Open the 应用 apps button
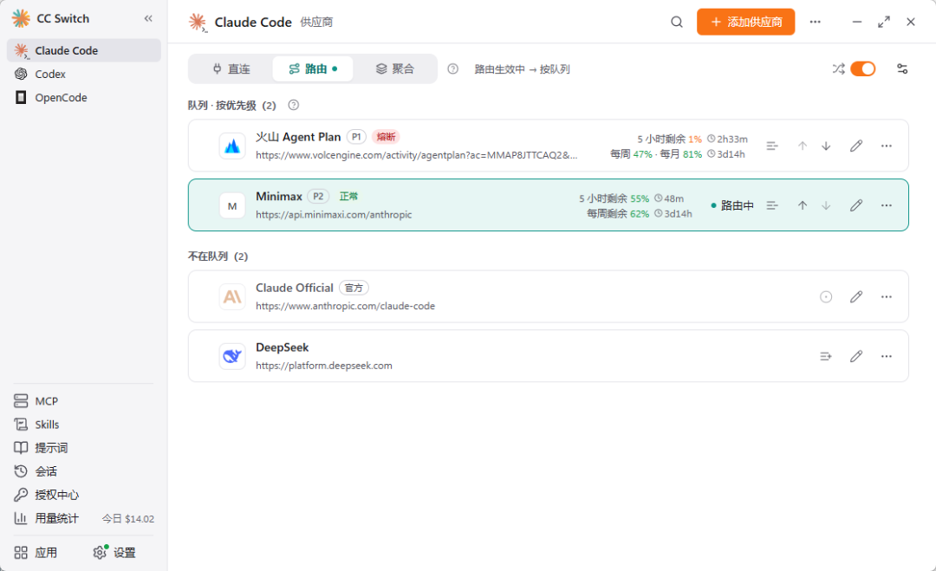This screenshot has height=571, width=936. (36, 553)
